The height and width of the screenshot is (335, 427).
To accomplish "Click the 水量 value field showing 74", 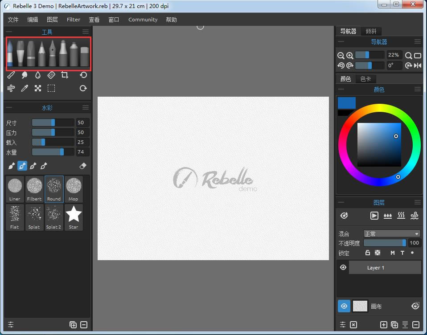I will tap(82, 152).
